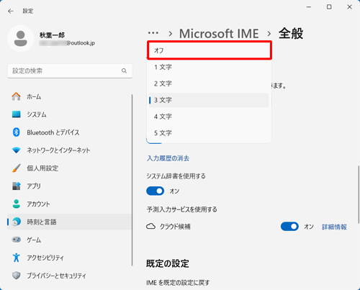Click the 既定の設定 section heading
This screenshot has width=360, height=290.
168,263
